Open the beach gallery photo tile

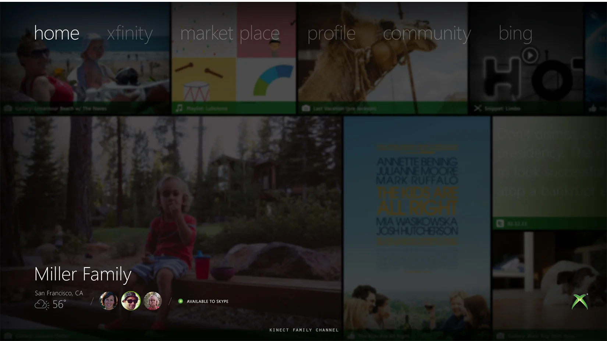[x=85, y=58]
